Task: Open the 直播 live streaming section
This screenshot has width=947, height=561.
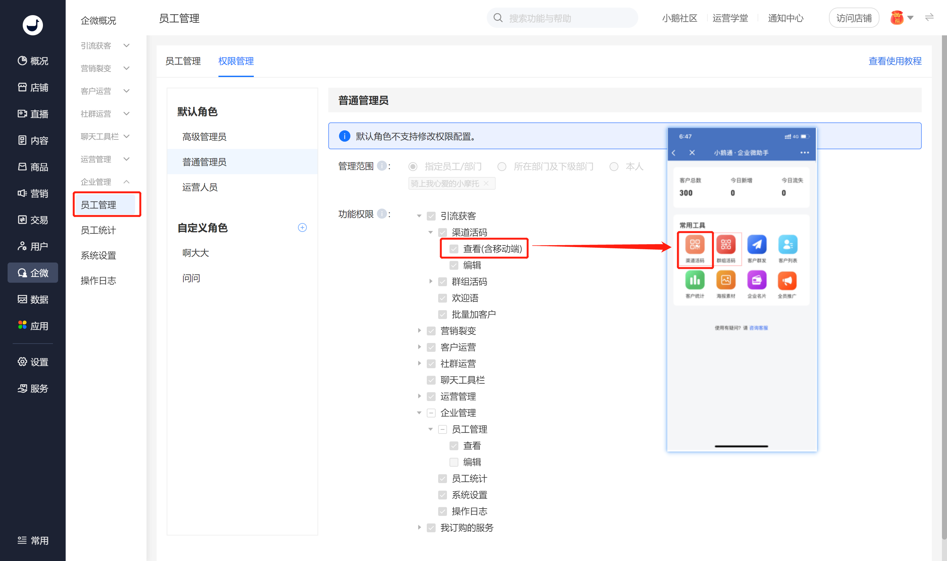Action: (33, 114)
